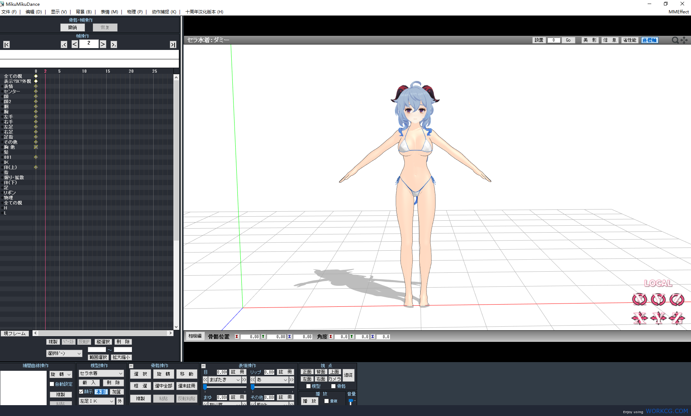The height and width of the screenshot is (416, 691).
Task: Open the あ lip morph dropdown
Action: [x=272, y=380]
